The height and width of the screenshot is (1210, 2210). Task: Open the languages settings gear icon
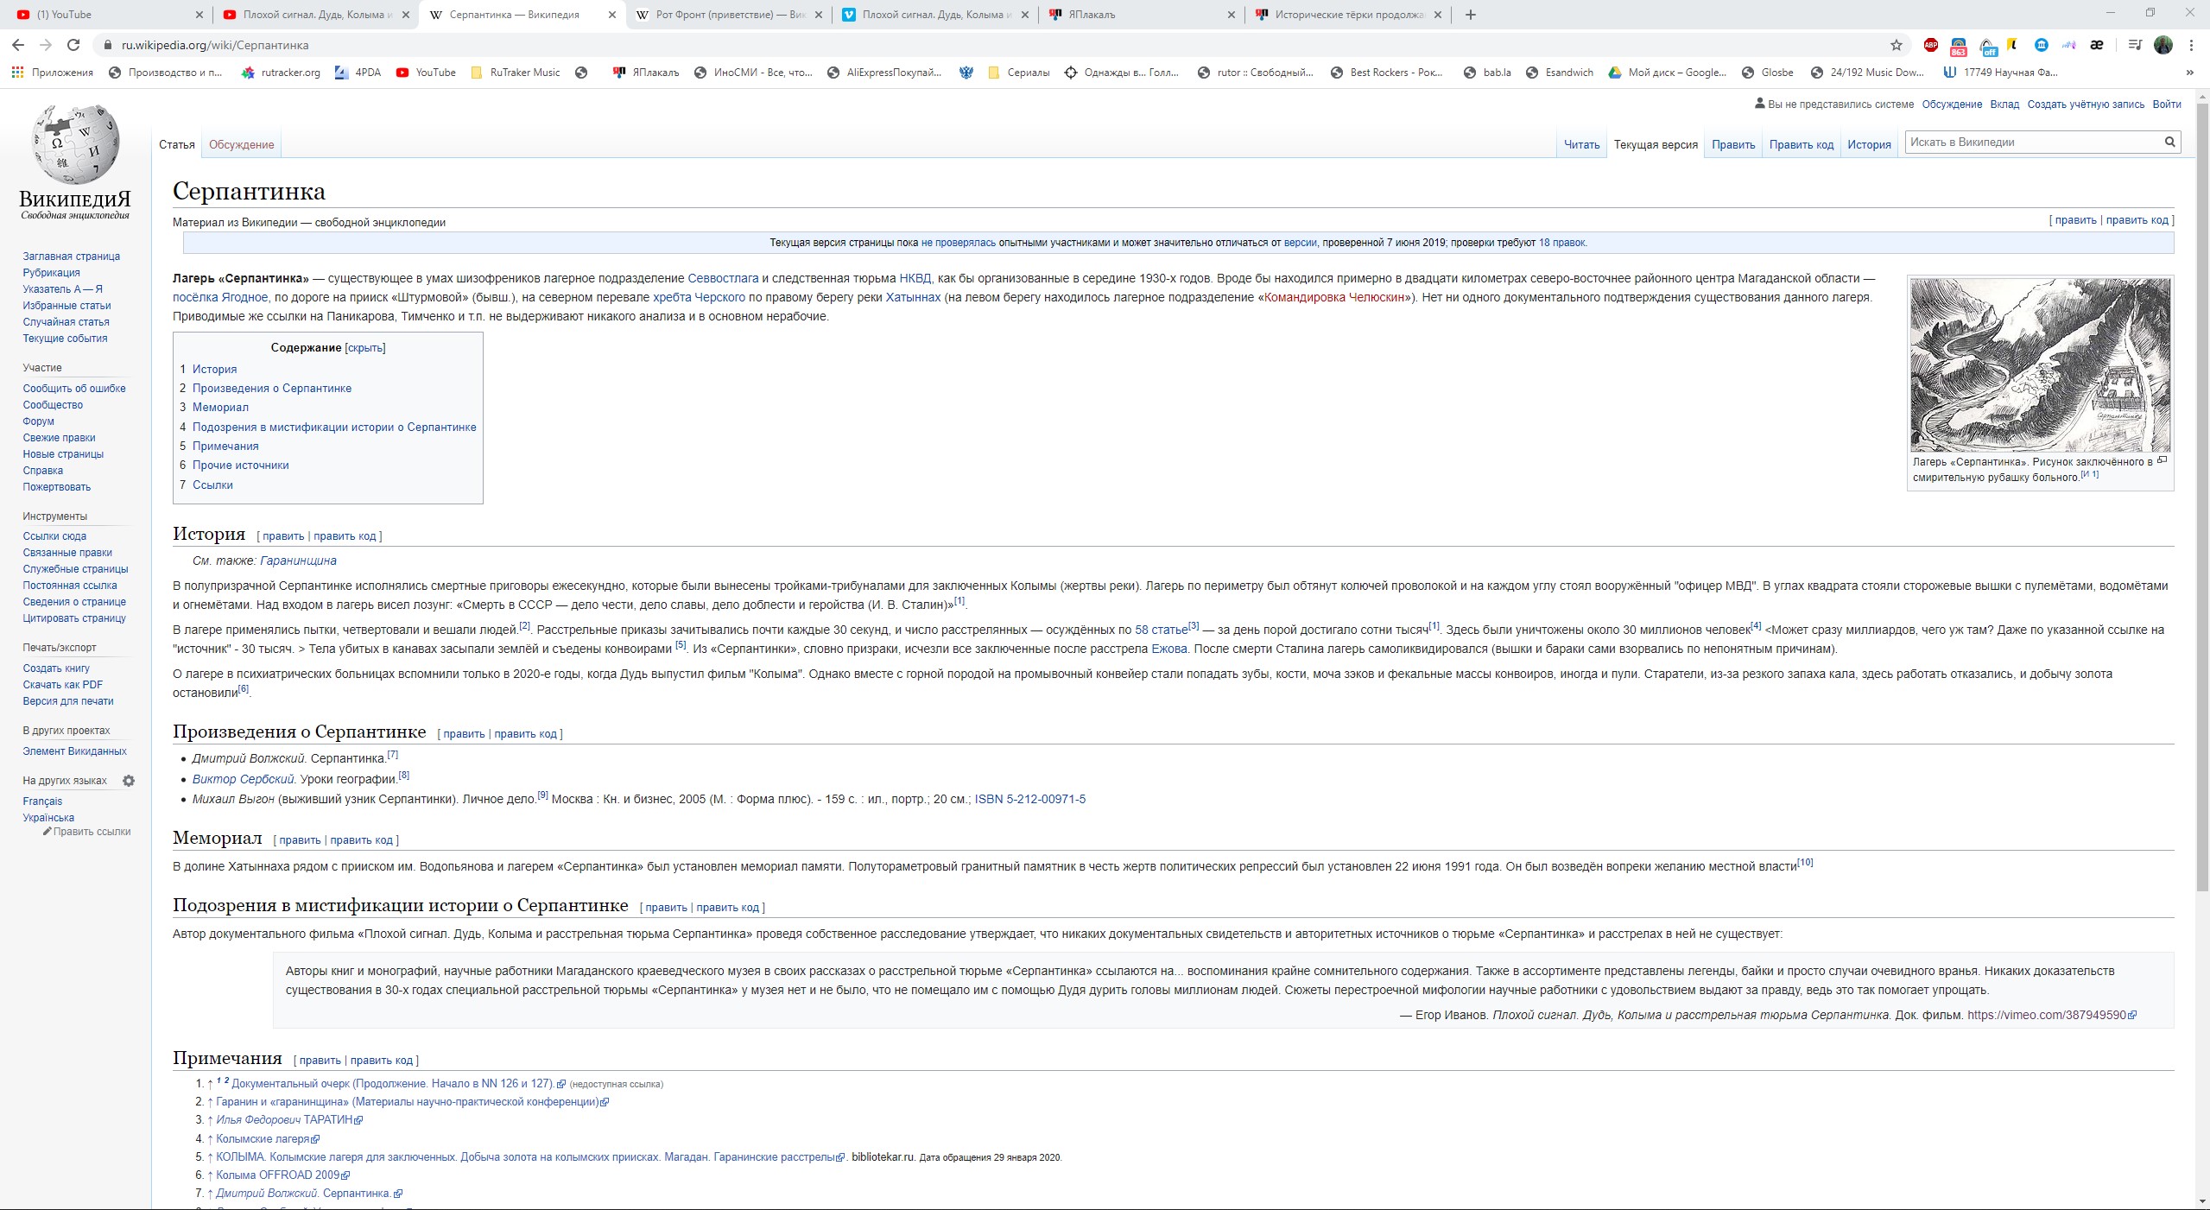point(129,781)
